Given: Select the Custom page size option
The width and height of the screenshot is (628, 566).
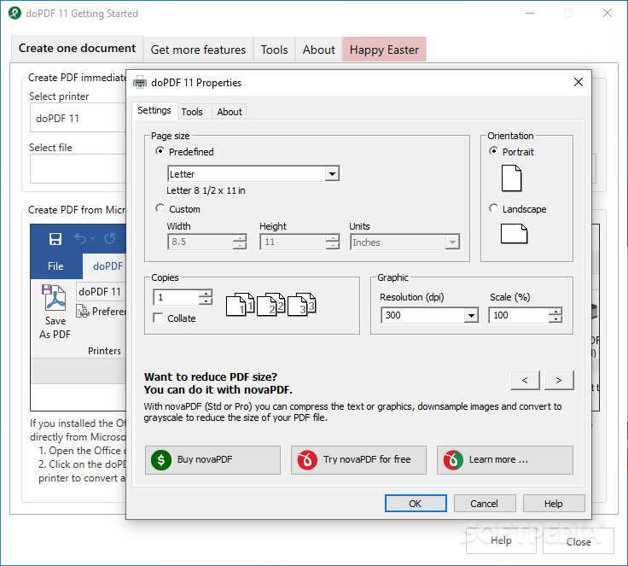Looking at the screenshot, I should 160,208.
